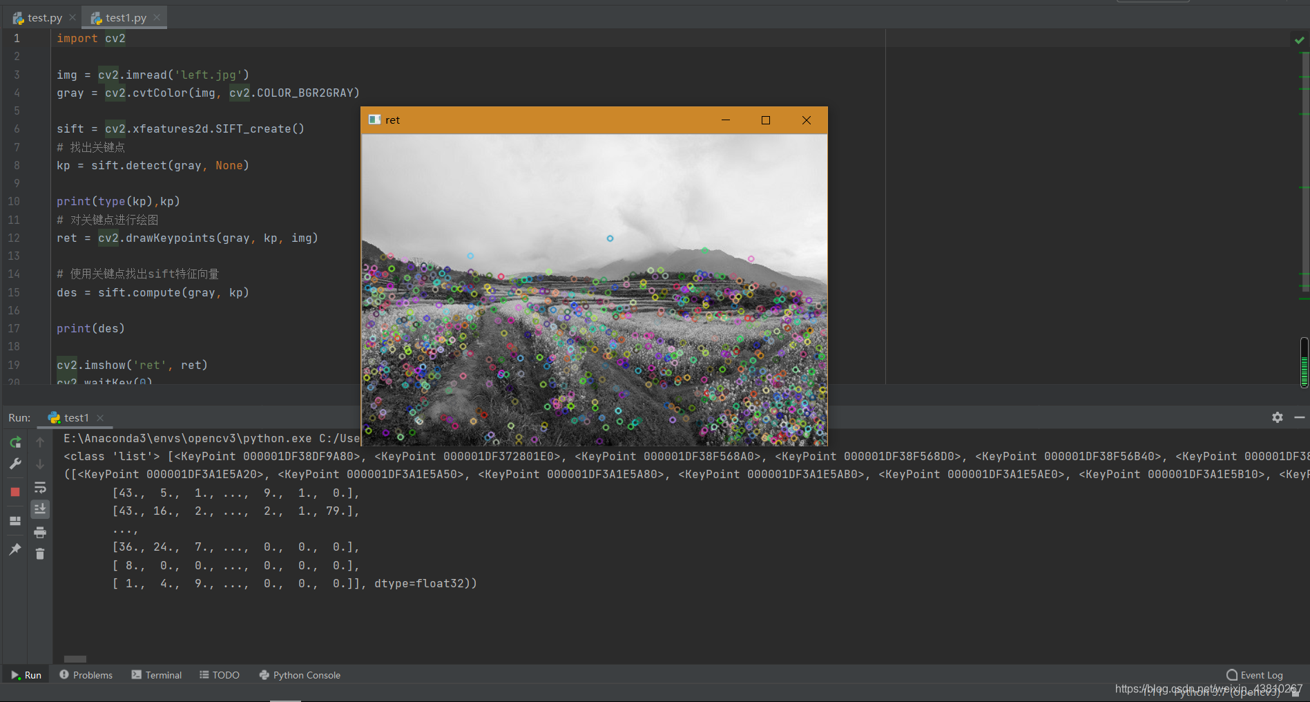Print the console contents
The image size is (1310, 702).
pyautogui.click(x=39, y=532)
